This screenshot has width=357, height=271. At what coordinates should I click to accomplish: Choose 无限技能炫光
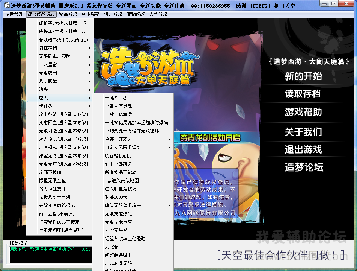tap(133, 214)
